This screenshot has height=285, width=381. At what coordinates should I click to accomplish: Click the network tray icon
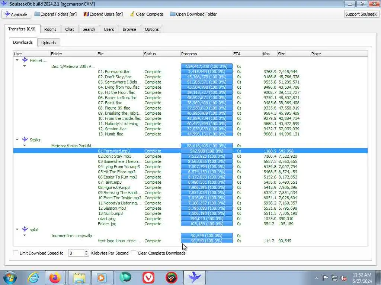pyautogui.click(x=334, y=278)
